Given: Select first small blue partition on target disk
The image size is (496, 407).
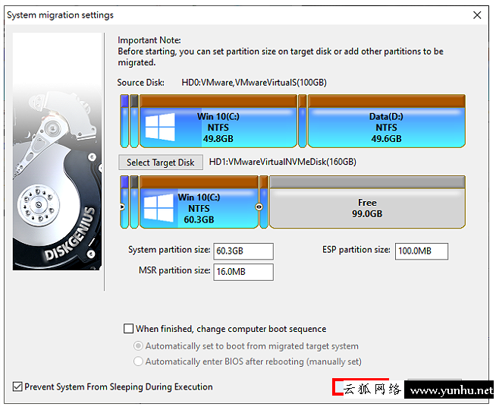Looking at the screenshot, I should click(124, 202).
